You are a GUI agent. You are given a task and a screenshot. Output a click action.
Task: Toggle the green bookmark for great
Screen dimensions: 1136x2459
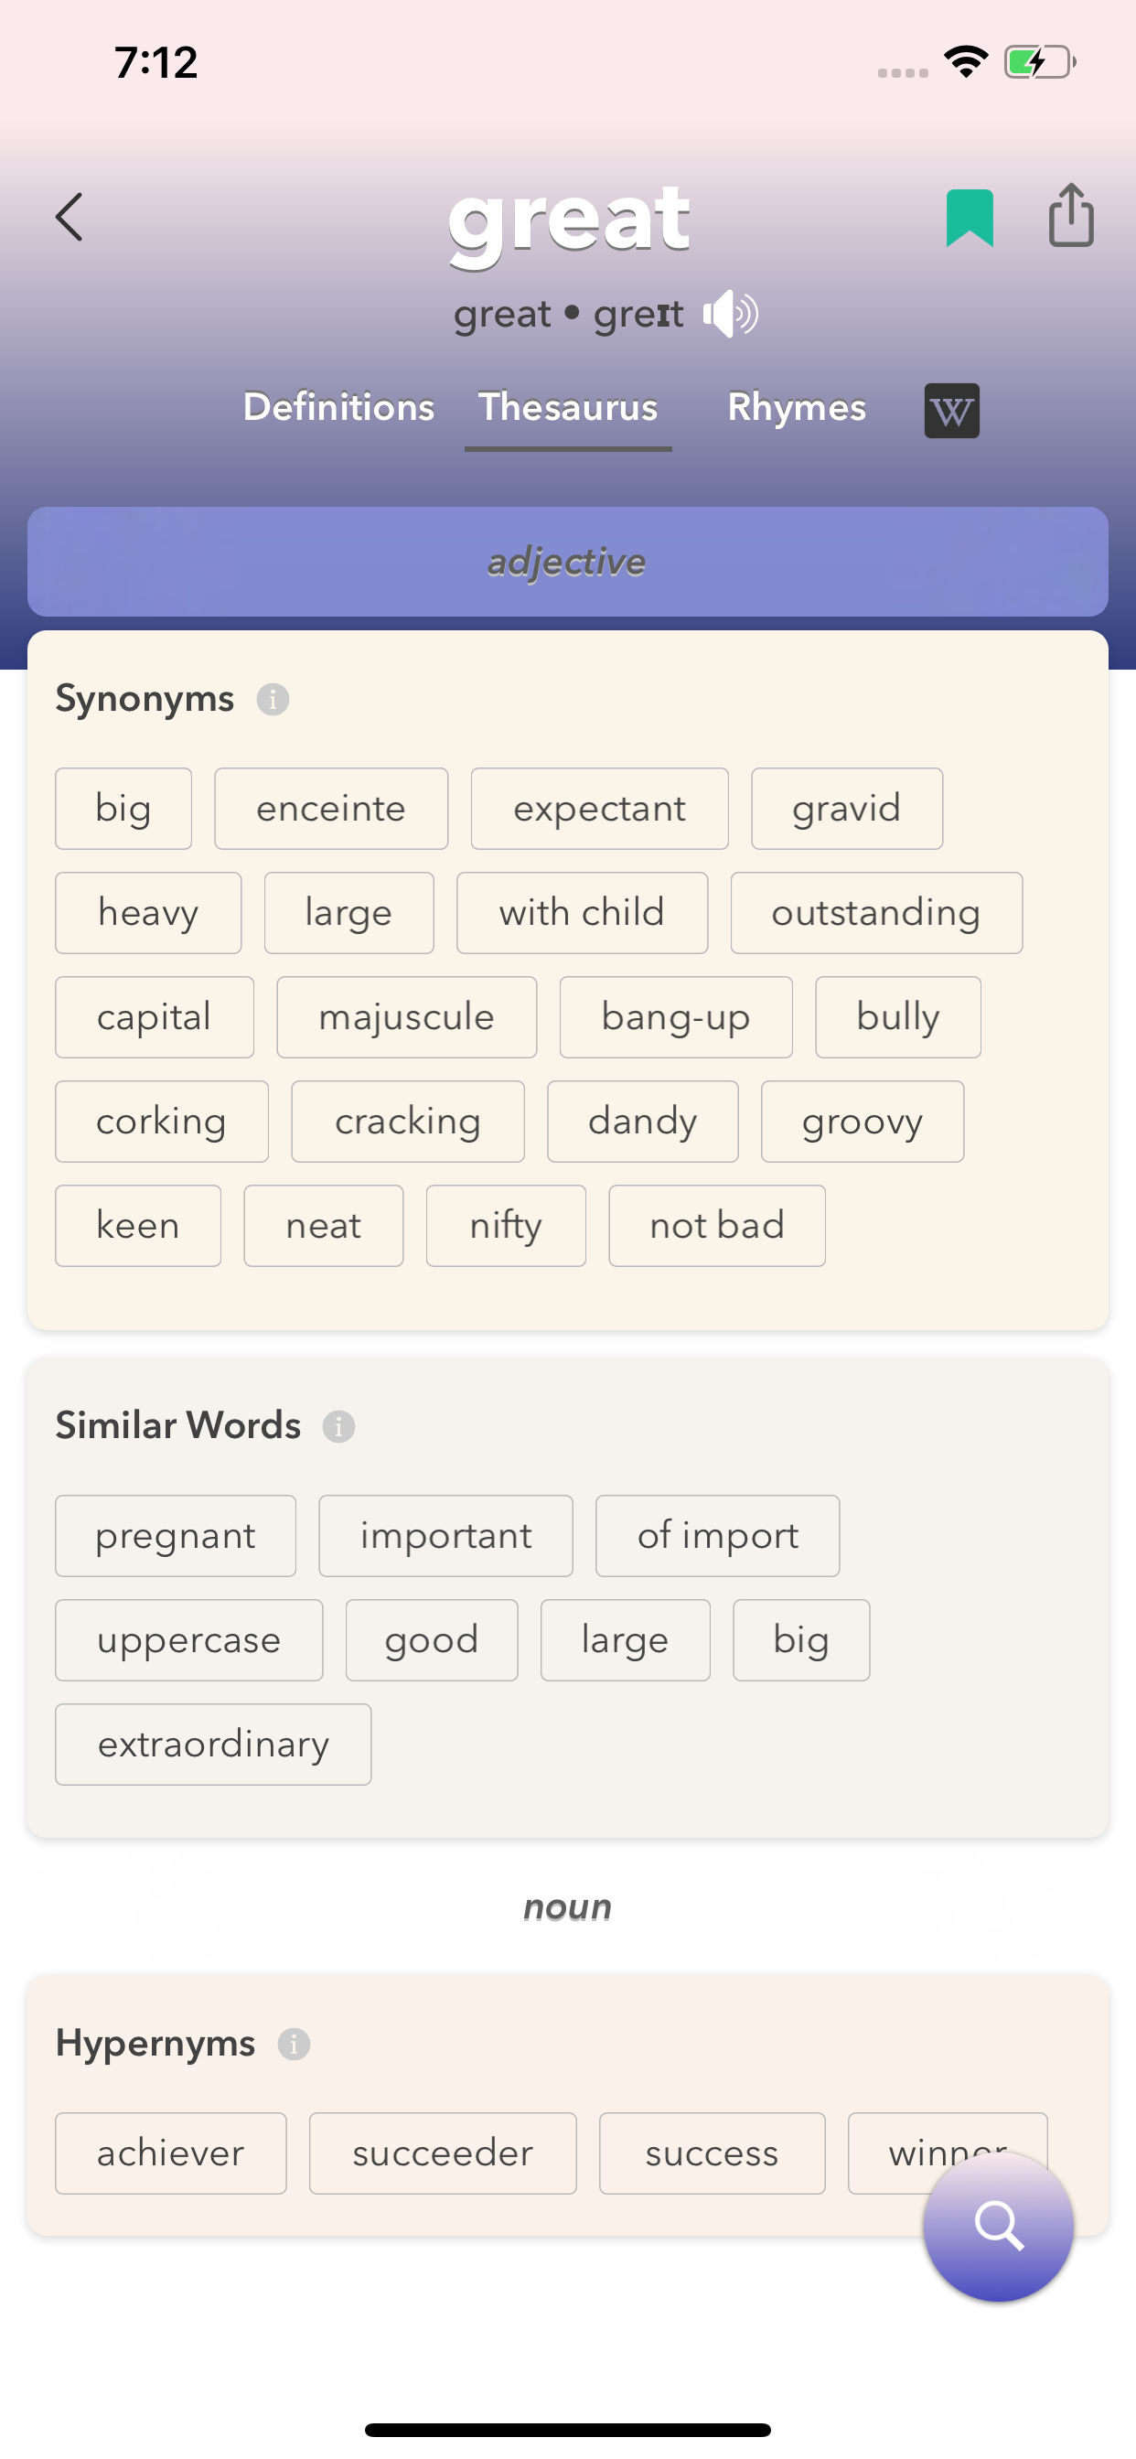tap(969, 218)
